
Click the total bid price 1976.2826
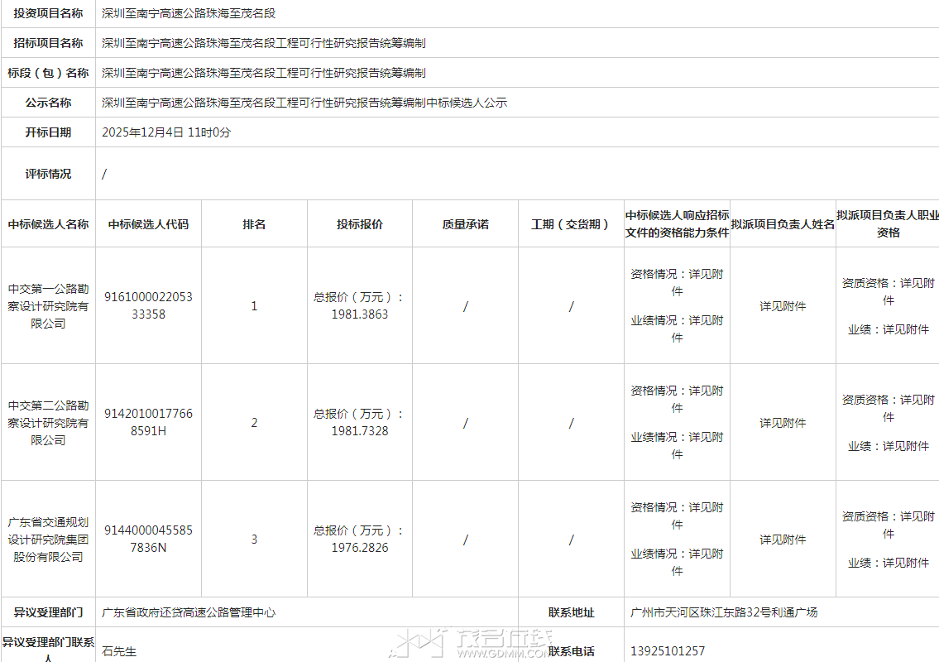[x=360, y=548]
